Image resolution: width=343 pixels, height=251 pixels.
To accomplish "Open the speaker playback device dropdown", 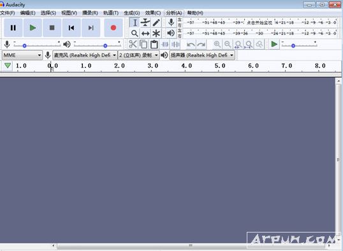I will 202,55.
